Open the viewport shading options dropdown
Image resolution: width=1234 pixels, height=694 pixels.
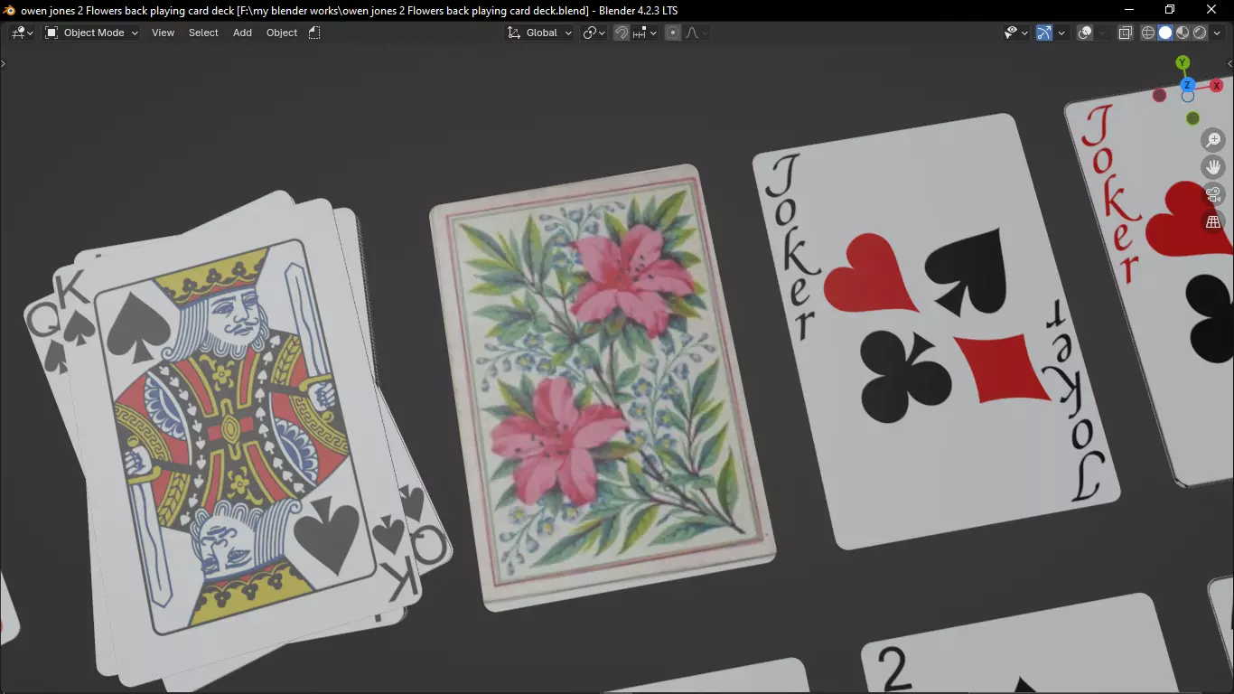click(1217, 33)
